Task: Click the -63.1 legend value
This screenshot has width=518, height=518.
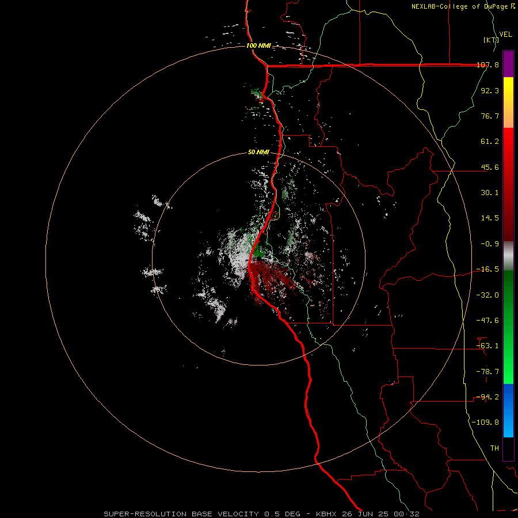Action: pos(488,346)
